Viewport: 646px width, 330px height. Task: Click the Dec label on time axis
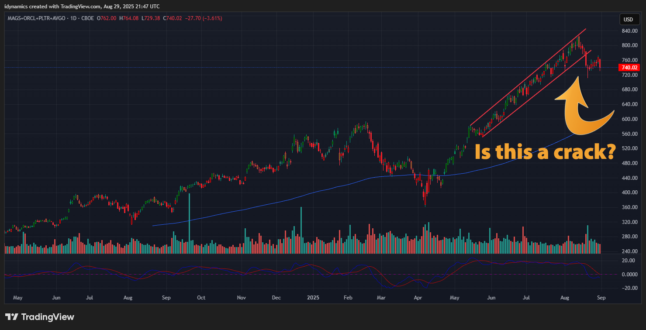pyautogui.click(x=276, y=298)
